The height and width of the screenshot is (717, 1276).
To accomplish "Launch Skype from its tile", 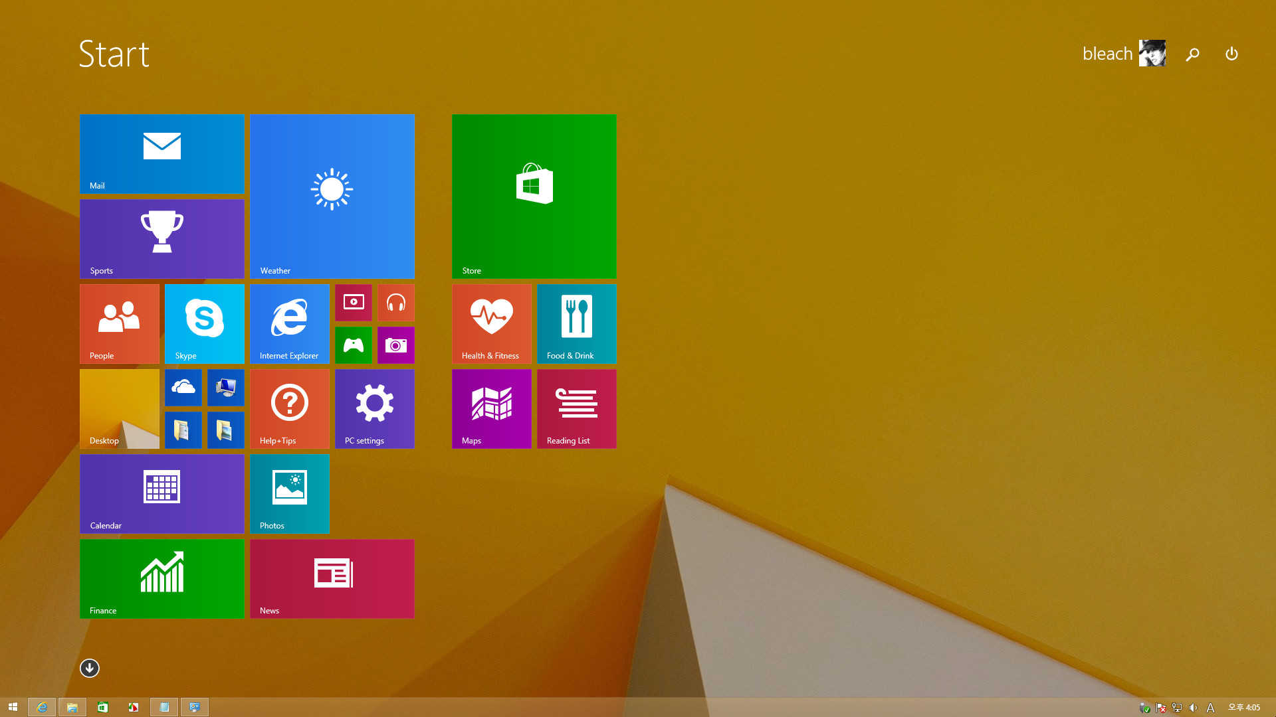I will pos(205,324).
